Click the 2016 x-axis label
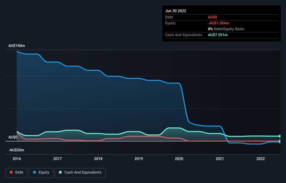 coord(17,159)
